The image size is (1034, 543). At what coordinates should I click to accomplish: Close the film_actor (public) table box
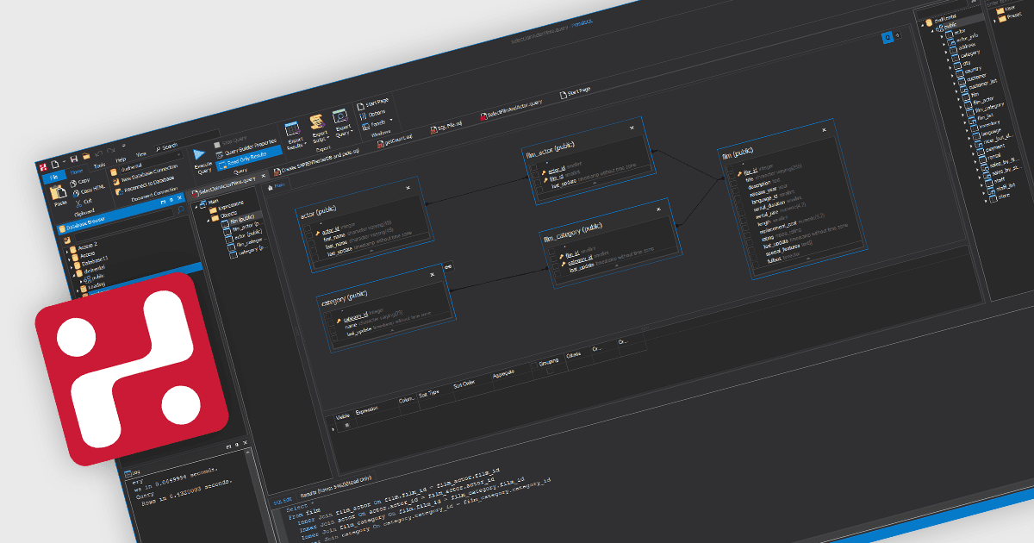pos(632,128)
